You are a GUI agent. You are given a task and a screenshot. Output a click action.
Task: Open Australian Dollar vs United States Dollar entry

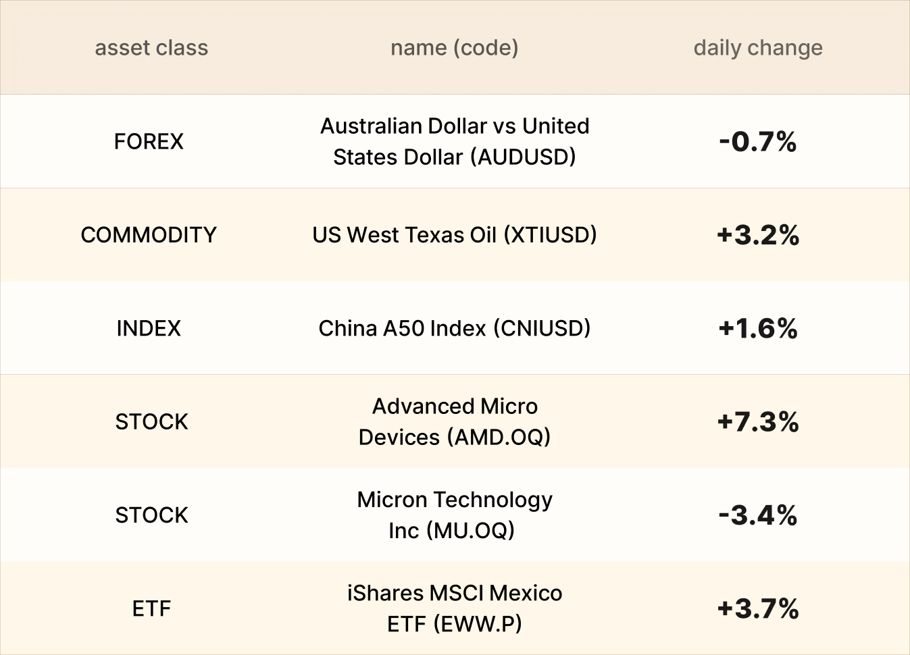click(x=454, y=142)
